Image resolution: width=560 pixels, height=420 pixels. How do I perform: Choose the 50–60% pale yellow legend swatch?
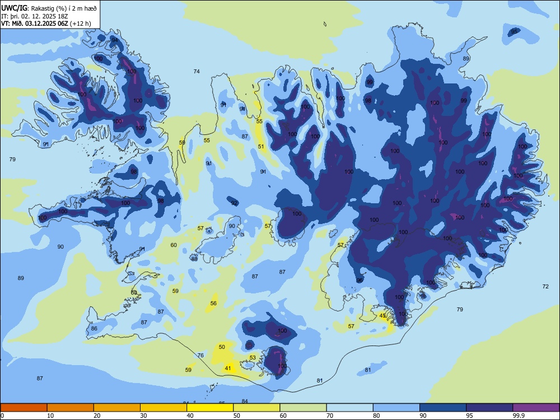(256, 408)
